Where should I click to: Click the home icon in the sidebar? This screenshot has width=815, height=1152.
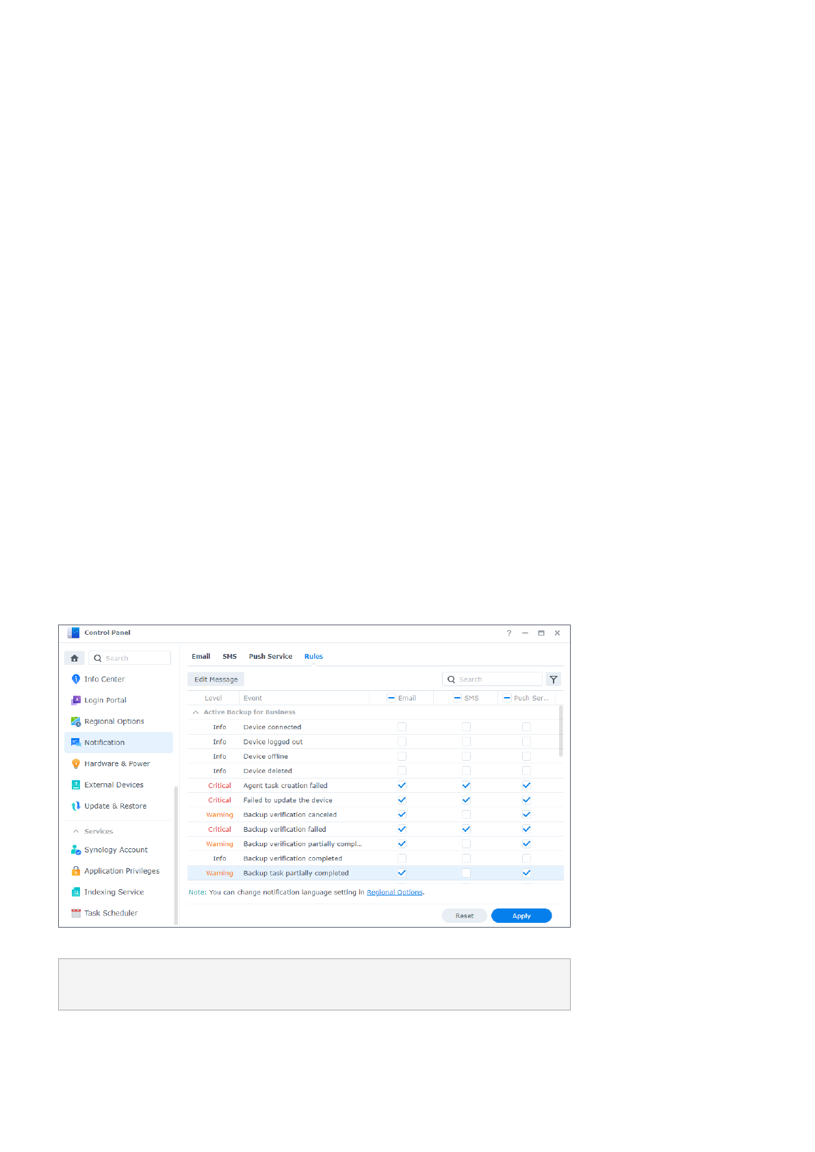75,658
